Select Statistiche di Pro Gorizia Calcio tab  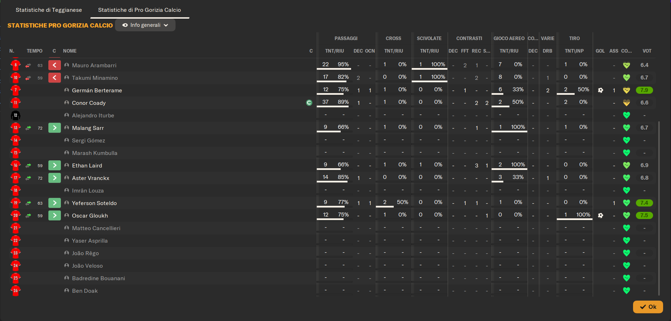point(139,10)
